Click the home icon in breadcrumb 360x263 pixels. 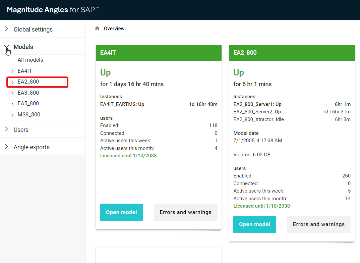tap(97, 29)
